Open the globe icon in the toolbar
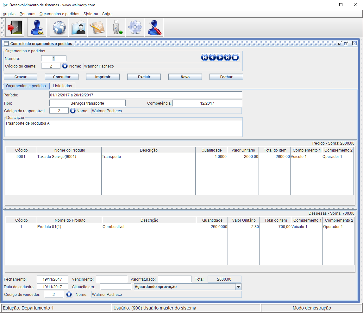This screenshot has height=313, width=363. coord(59,28)
